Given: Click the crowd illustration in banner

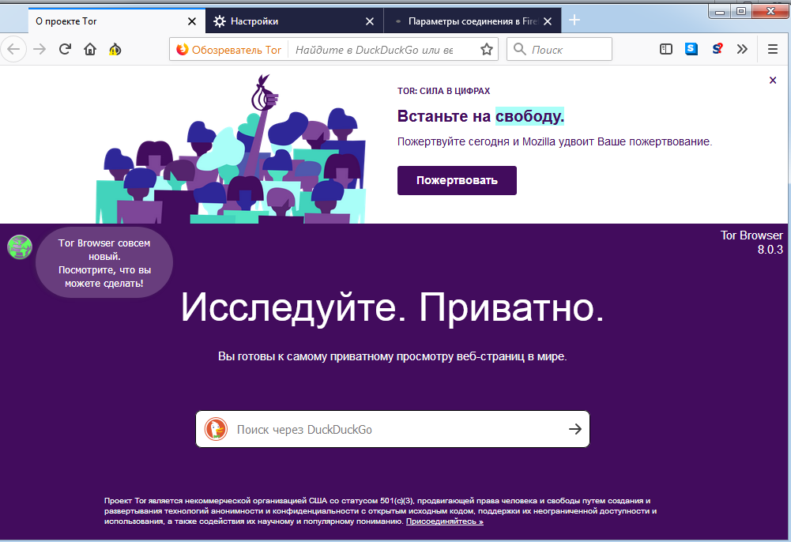Looking at the screenshot, I should pyautogui.click(x=231, y=150).
